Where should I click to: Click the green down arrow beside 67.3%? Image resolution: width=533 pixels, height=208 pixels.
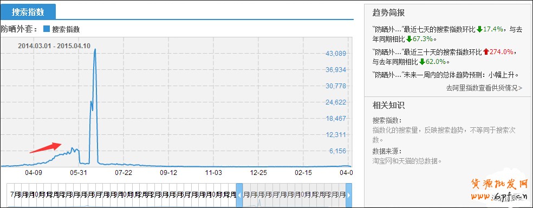pos(409,39)
